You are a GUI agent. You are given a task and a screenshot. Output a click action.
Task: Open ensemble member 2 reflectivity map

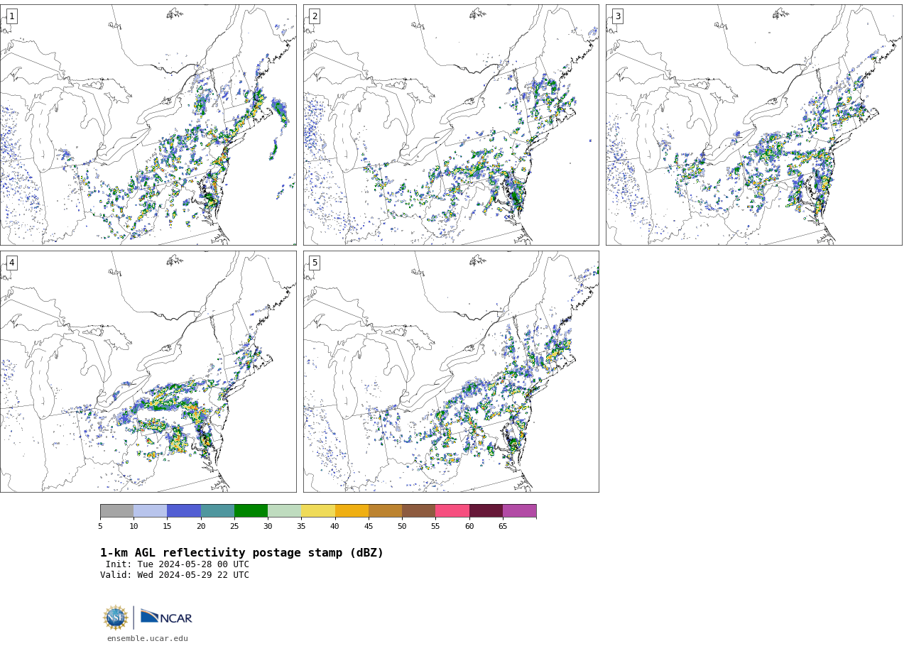[x=451, y=125]
